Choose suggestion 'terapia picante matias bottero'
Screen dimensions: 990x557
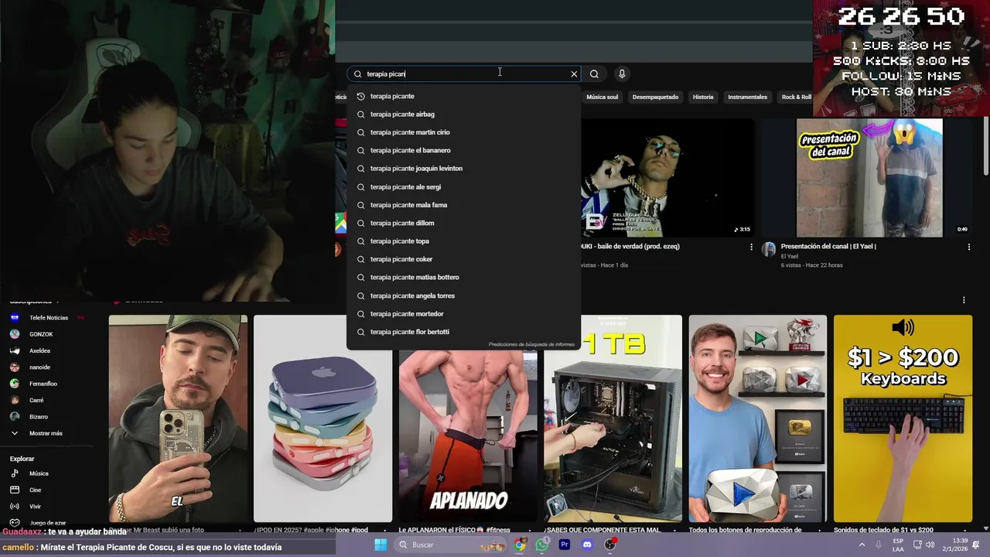click(463, 277)
